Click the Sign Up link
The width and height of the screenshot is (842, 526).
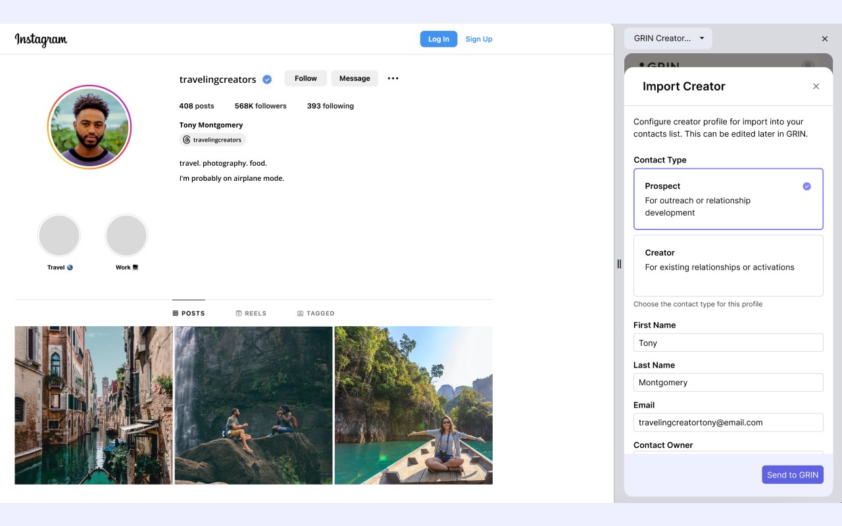(x=479, y=39)
